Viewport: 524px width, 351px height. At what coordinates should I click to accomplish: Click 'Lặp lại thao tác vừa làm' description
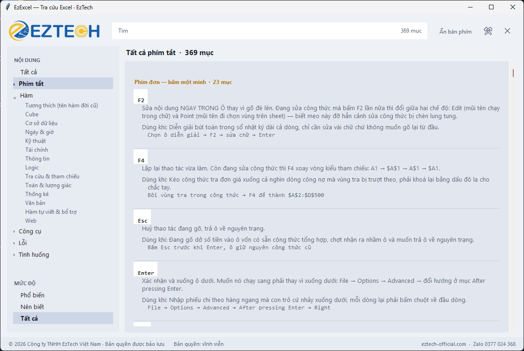291,168
